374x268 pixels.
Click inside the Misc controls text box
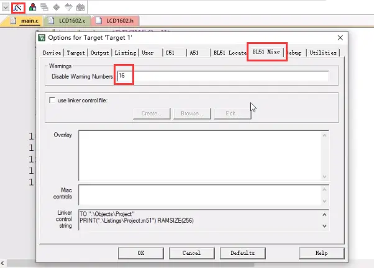[x=200, y=195]
